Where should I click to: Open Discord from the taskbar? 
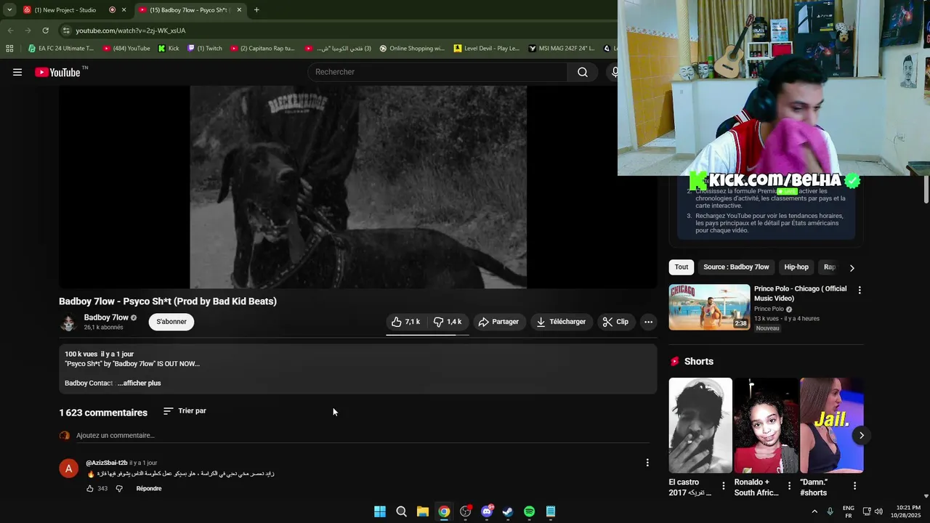(487, 511)
